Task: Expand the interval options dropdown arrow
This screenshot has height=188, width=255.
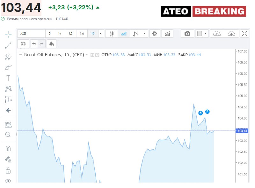Action: pos(100,33)
